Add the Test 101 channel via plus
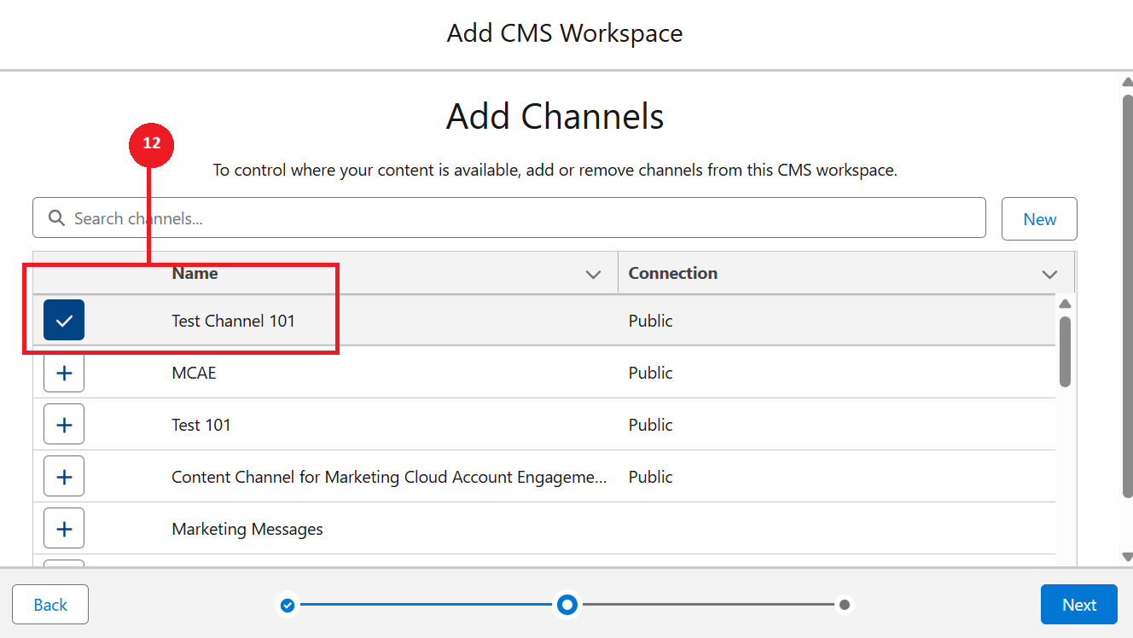 pyautogui.click(x=64, y=425)
